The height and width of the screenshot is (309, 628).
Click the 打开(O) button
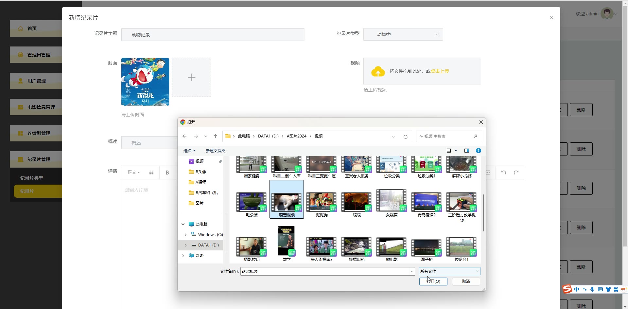(x=433, y=281)
